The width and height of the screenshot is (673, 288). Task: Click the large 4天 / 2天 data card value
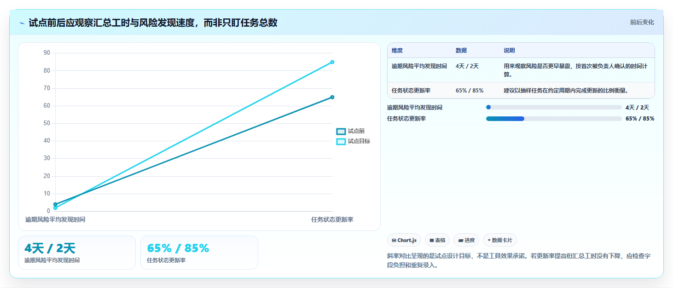coord(50,248)
